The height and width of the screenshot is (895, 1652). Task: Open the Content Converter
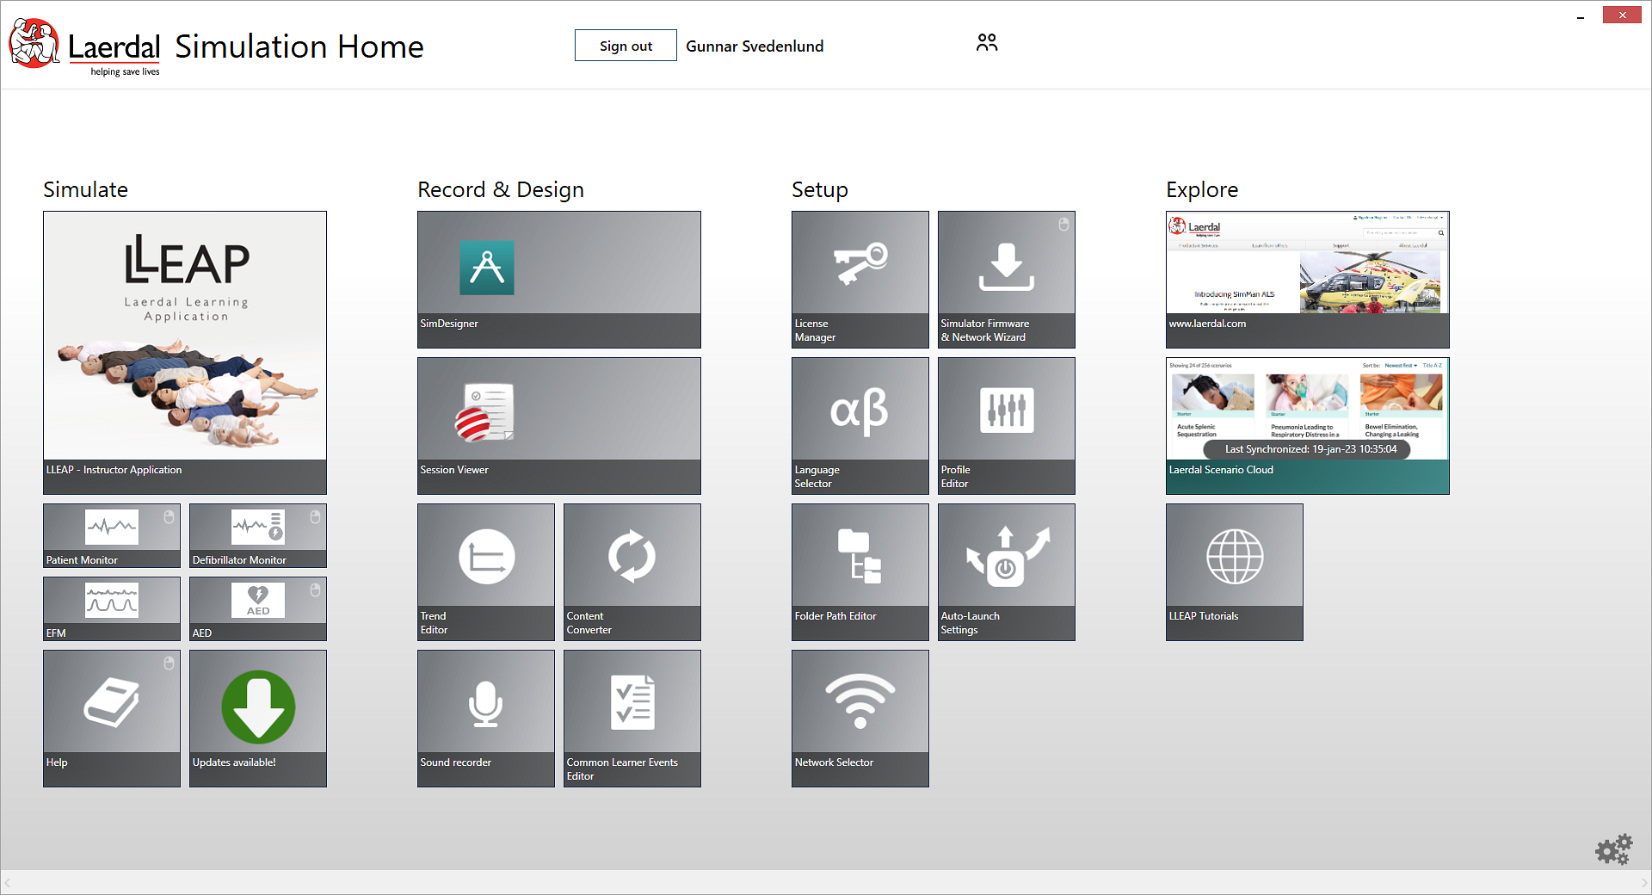pos(632,571)
